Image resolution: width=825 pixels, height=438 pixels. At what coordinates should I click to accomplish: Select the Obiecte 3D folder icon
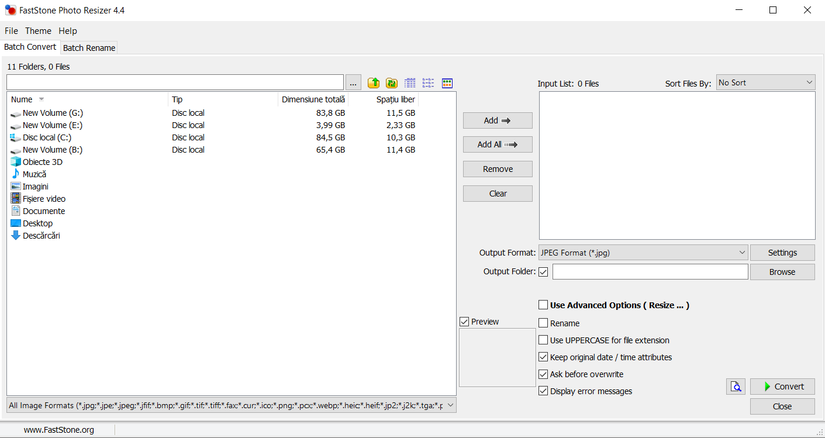click(x=16, y=162)
